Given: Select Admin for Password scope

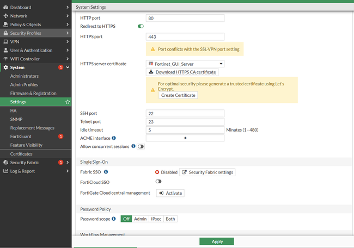Looking at the screenshot, I should click(141, 219).
